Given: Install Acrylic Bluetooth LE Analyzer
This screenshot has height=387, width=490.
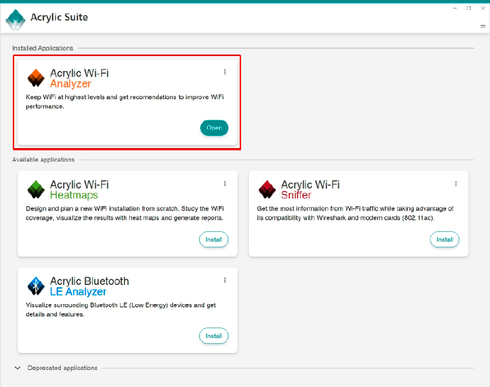Looking at the screenshot, I should click(213, 336).
